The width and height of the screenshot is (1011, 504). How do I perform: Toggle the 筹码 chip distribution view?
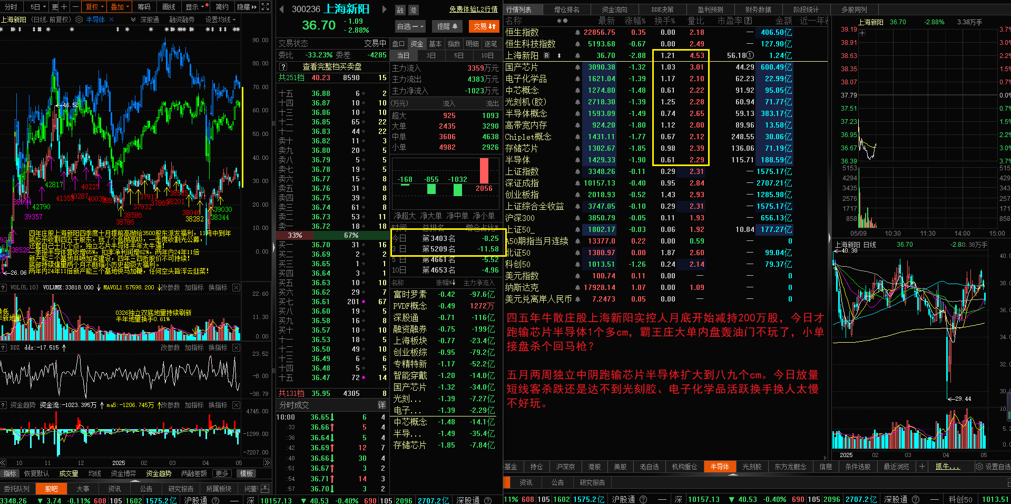click(144, 7)
